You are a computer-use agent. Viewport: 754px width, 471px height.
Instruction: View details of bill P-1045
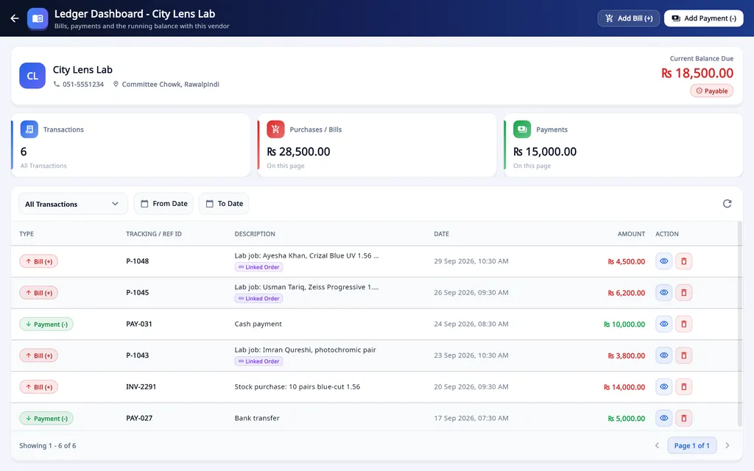(x=663, y=293)
